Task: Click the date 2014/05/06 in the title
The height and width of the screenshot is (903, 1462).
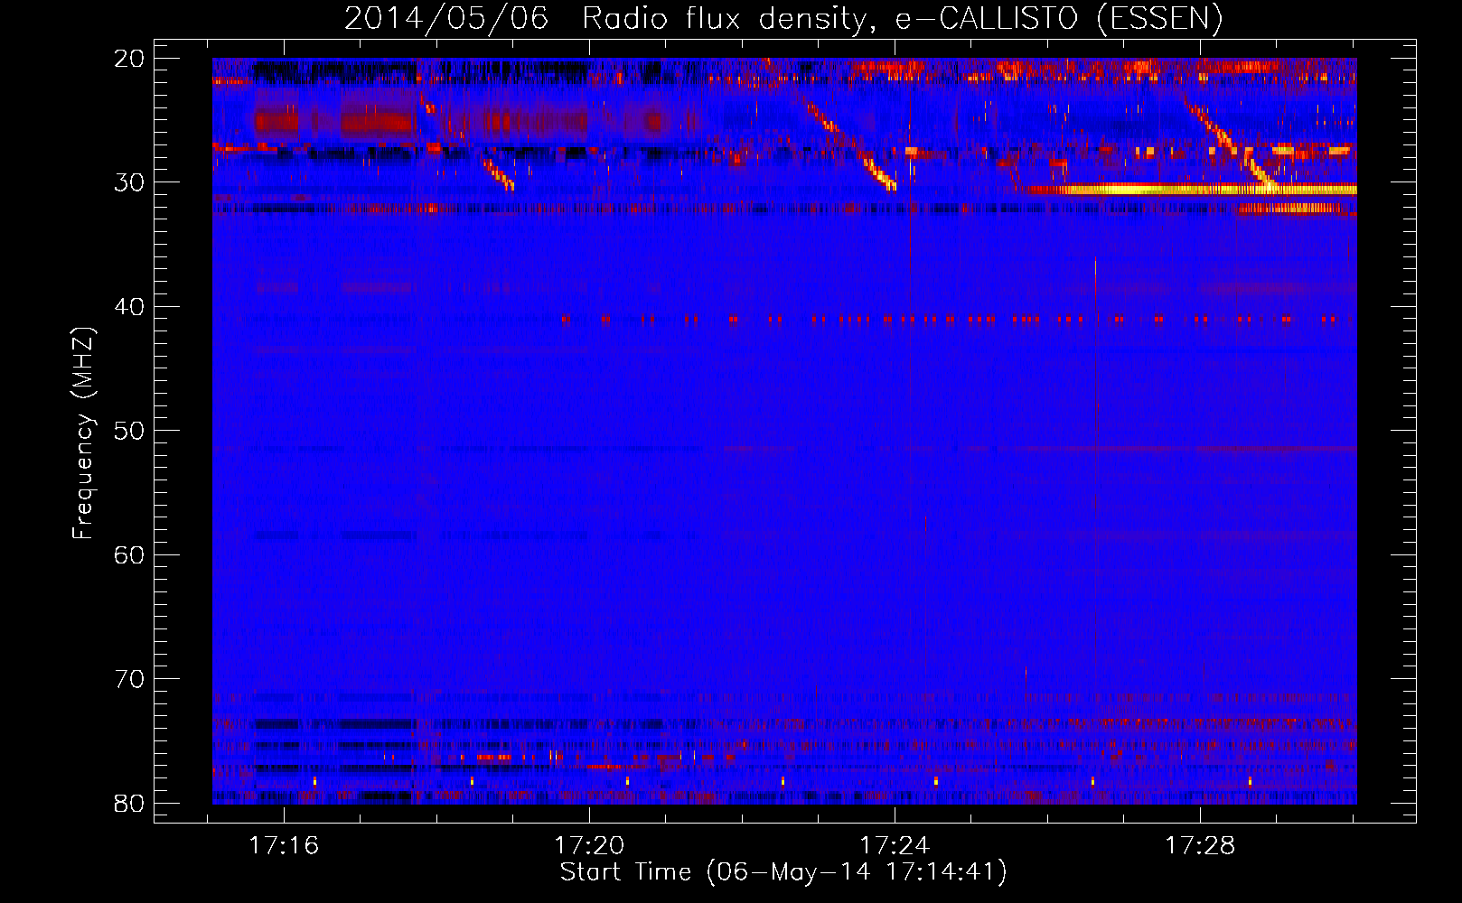Action: tap(446, 19)
